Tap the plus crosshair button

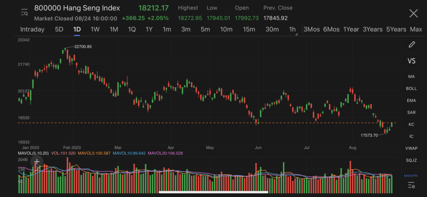(37, 162)
